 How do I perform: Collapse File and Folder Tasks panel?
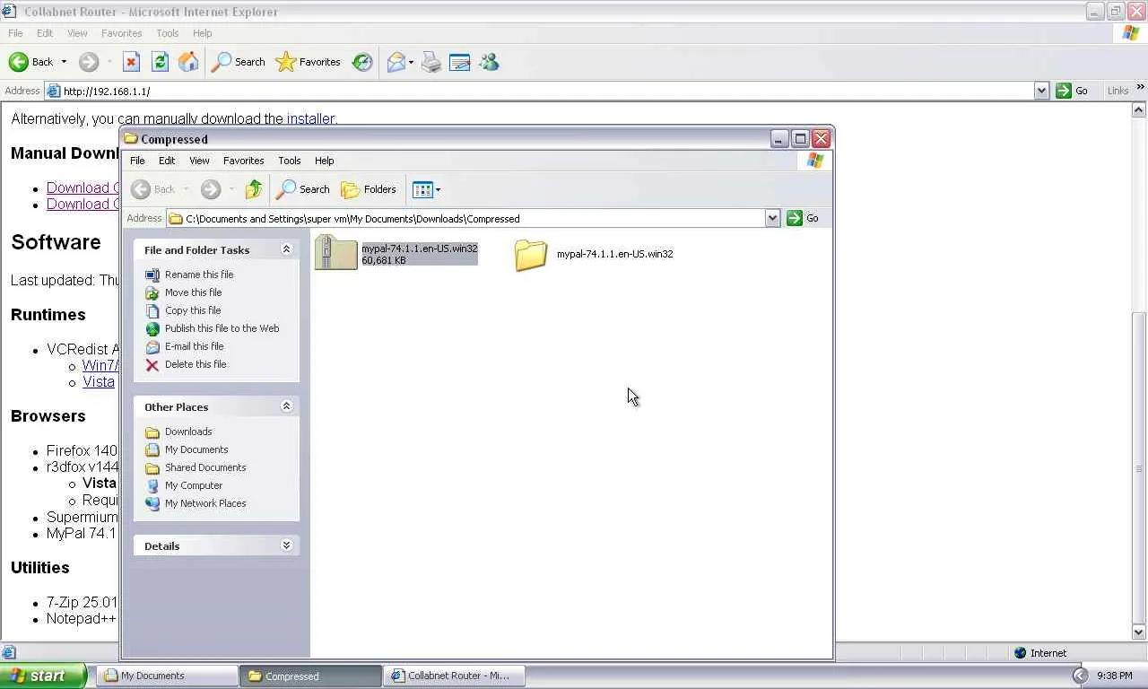point(287,249)
